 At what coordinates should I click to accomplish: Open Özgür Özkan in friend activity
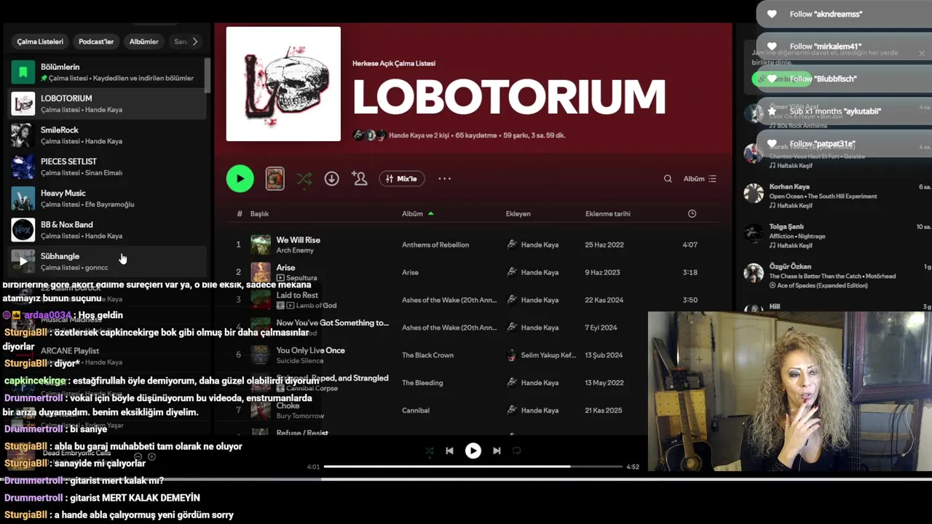click(790, 266)
